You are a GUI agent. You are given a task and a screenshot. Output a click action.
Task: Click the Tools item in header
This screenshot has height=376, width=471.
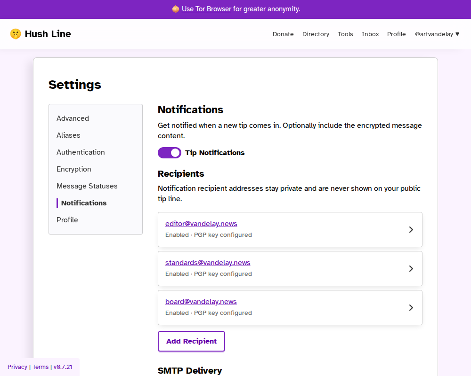point(345,34)
